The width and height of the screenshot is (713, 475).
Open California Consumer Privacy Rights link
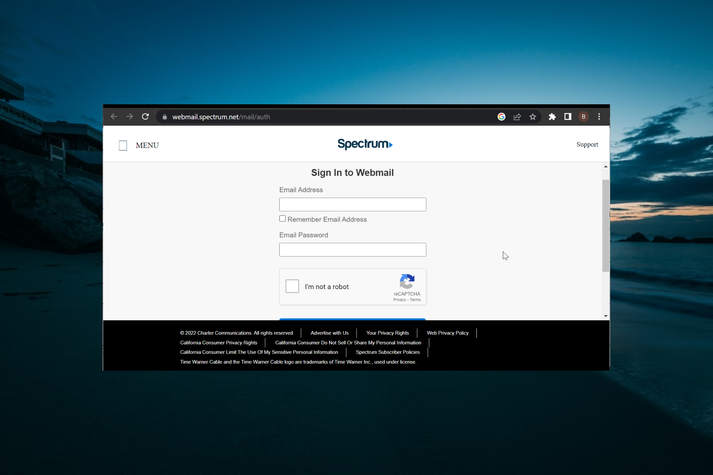(218, 343)
